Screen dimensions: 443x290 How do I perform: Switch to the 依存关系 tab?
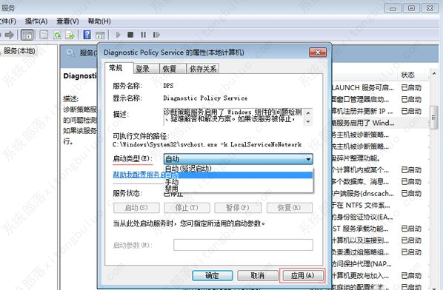pyautogui.click(x=203, y=69)
